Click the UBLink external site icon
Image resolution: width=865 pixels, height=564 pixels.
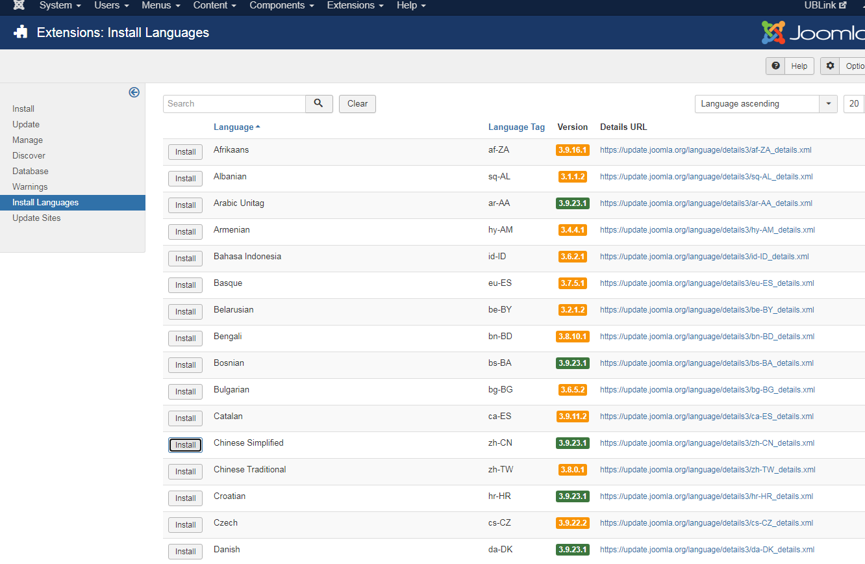pos(843,5)
